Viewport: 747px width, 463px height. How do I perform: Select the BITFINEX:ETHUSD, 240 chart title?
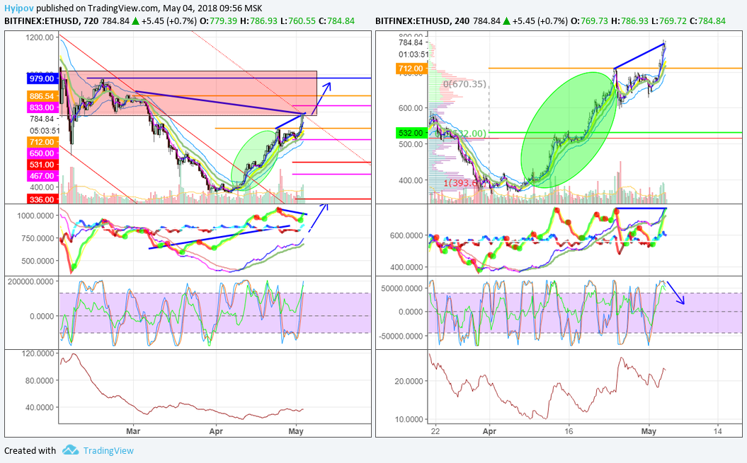[x=422, y=21]
